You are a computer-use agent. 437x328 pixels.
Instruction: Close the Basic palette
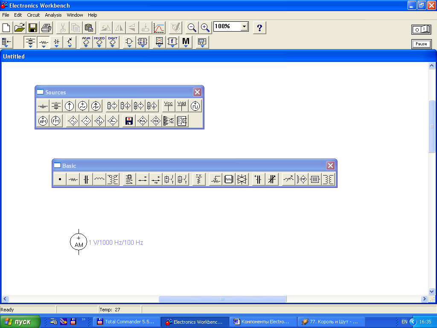point(331,165)
